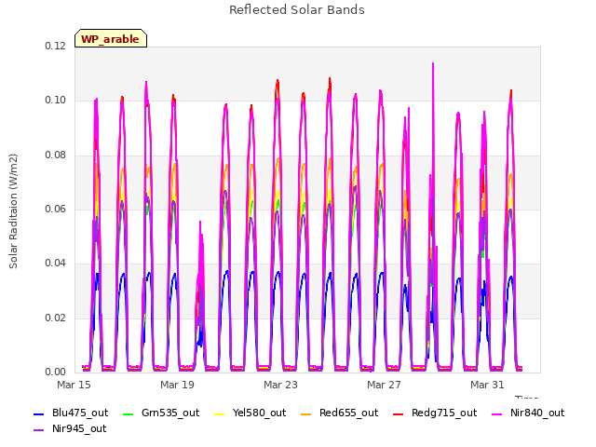Image resolution: width=596 pixels, height=447 pixels.
Task: Toggle the Nir840_out legend entry
Action: pos(528,413)
